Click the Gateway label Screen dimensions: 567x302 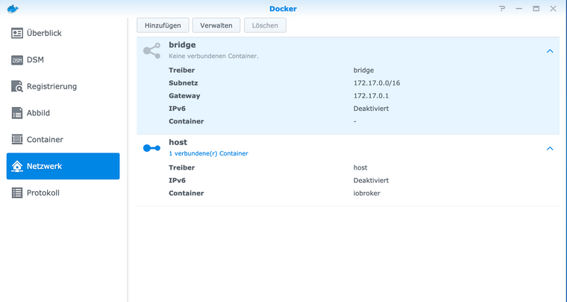tap(184, 96)
